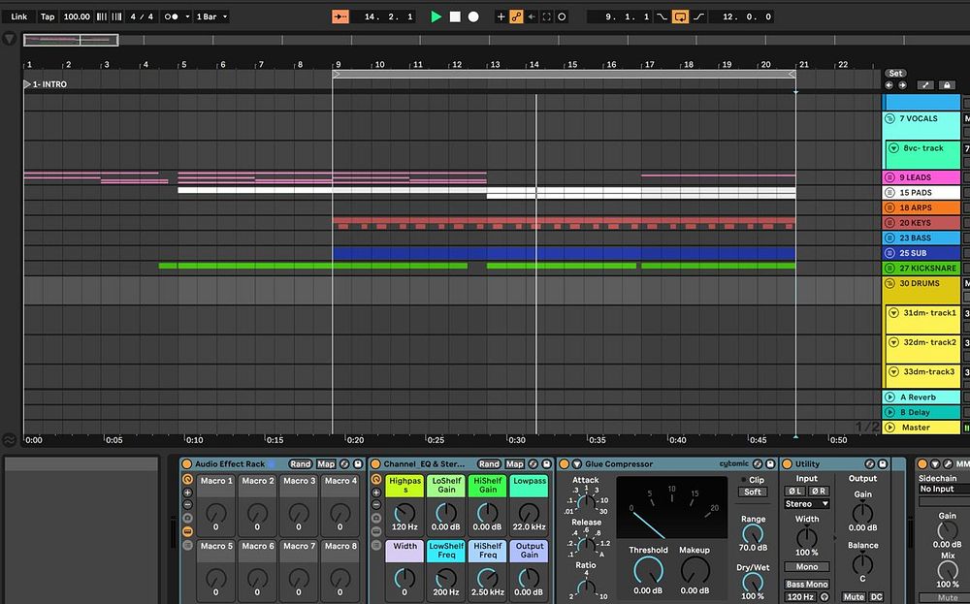Image resolution: width=970 pixels, height=604 pixels.
Task: Select the 23 BASS track header
Action: pyautogui.click(x=920, y=238)
